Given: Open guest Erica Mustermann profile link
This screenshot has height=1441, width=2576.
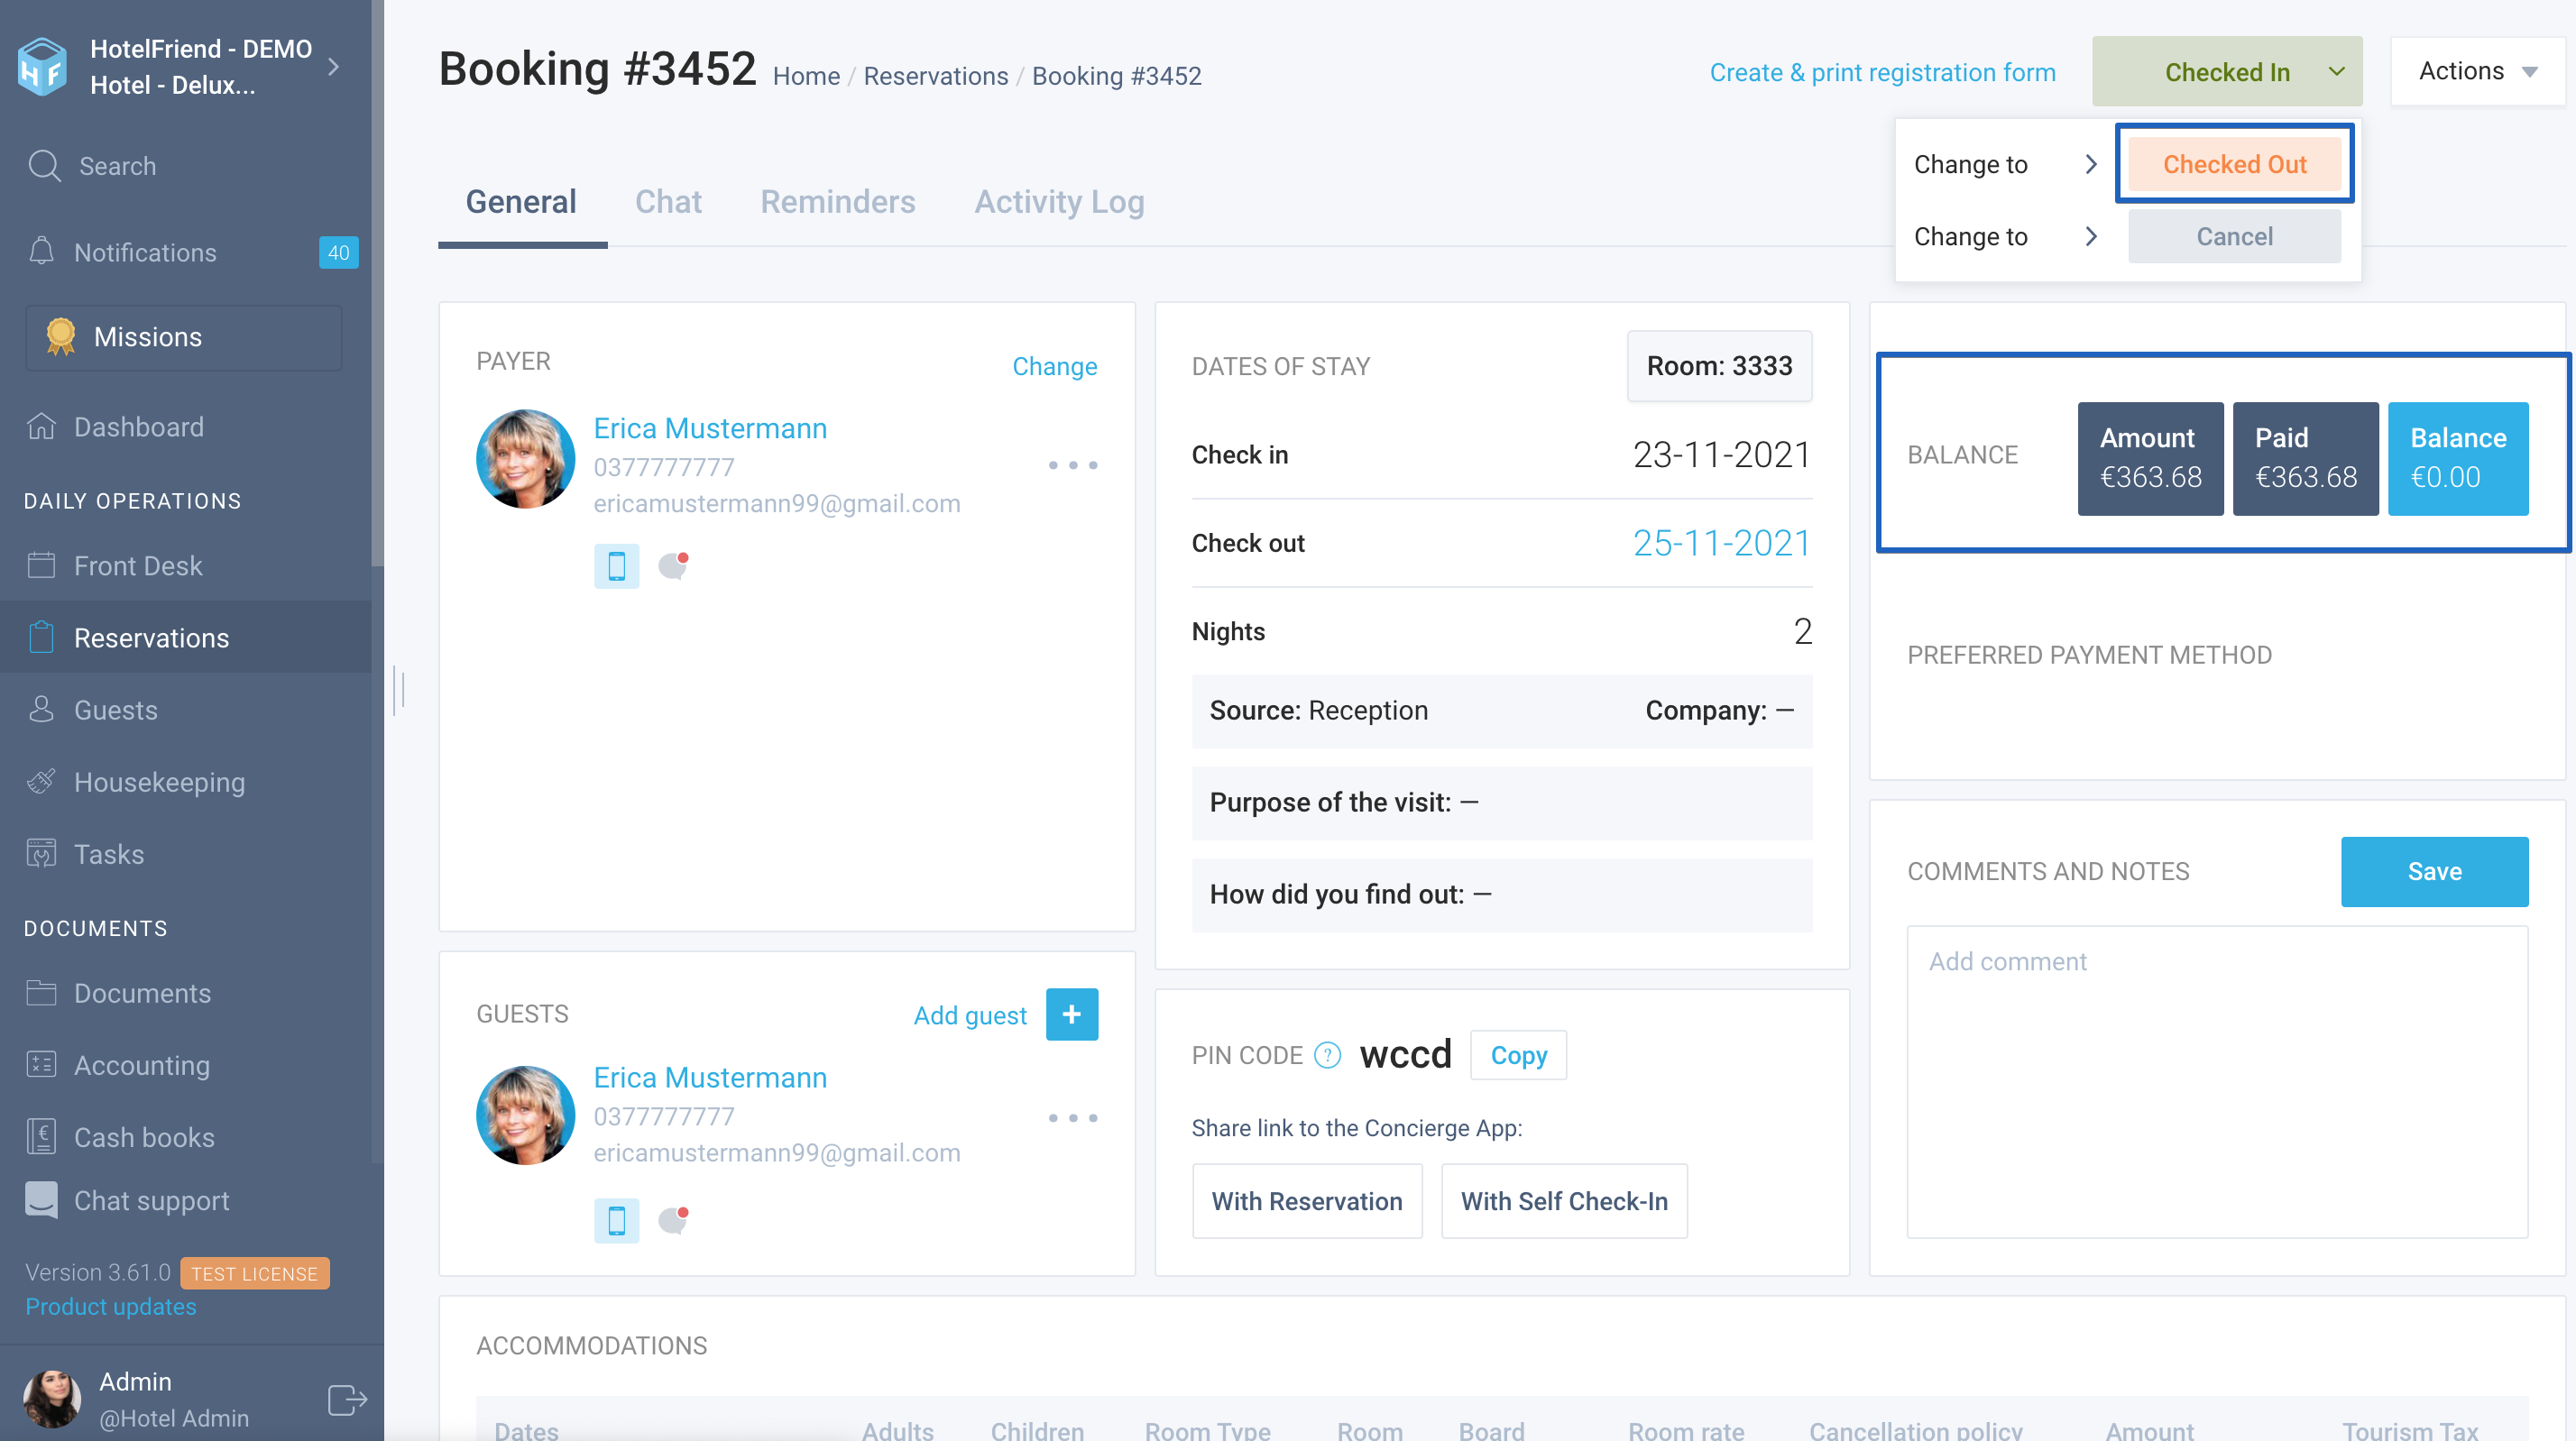Looking at the screenshot, I should (710, 1077).
